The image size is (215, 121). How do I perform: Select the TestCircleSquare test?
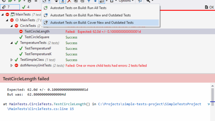[37, 37]
